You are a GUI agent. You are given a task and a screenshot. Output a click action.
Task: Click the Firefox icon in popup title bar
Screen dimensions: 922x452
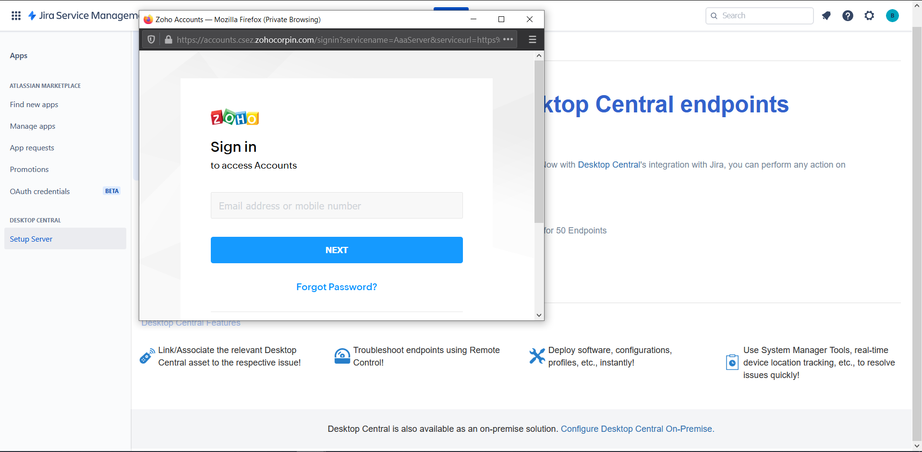click(148, 19)
